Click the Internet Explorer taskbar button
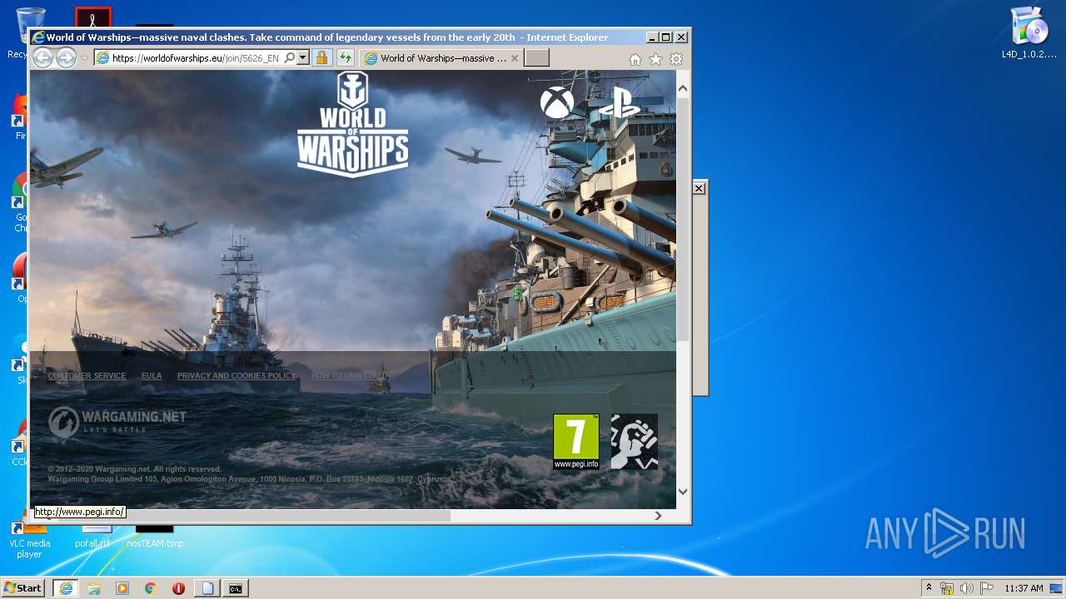The width and height of the screenshot is (1066, 599). [66, 588]
